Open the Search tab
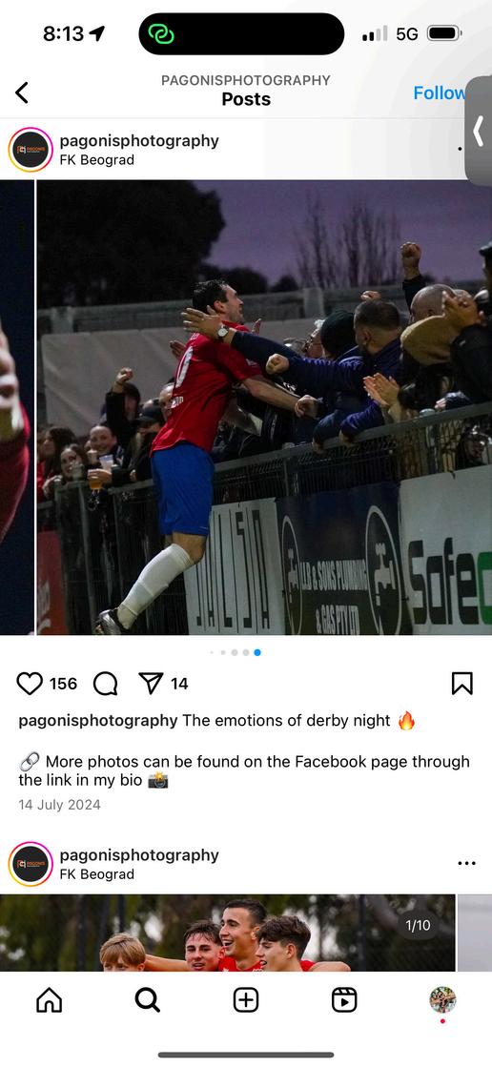This screenshot has height=1067, width=492. (x=147, y=999)
